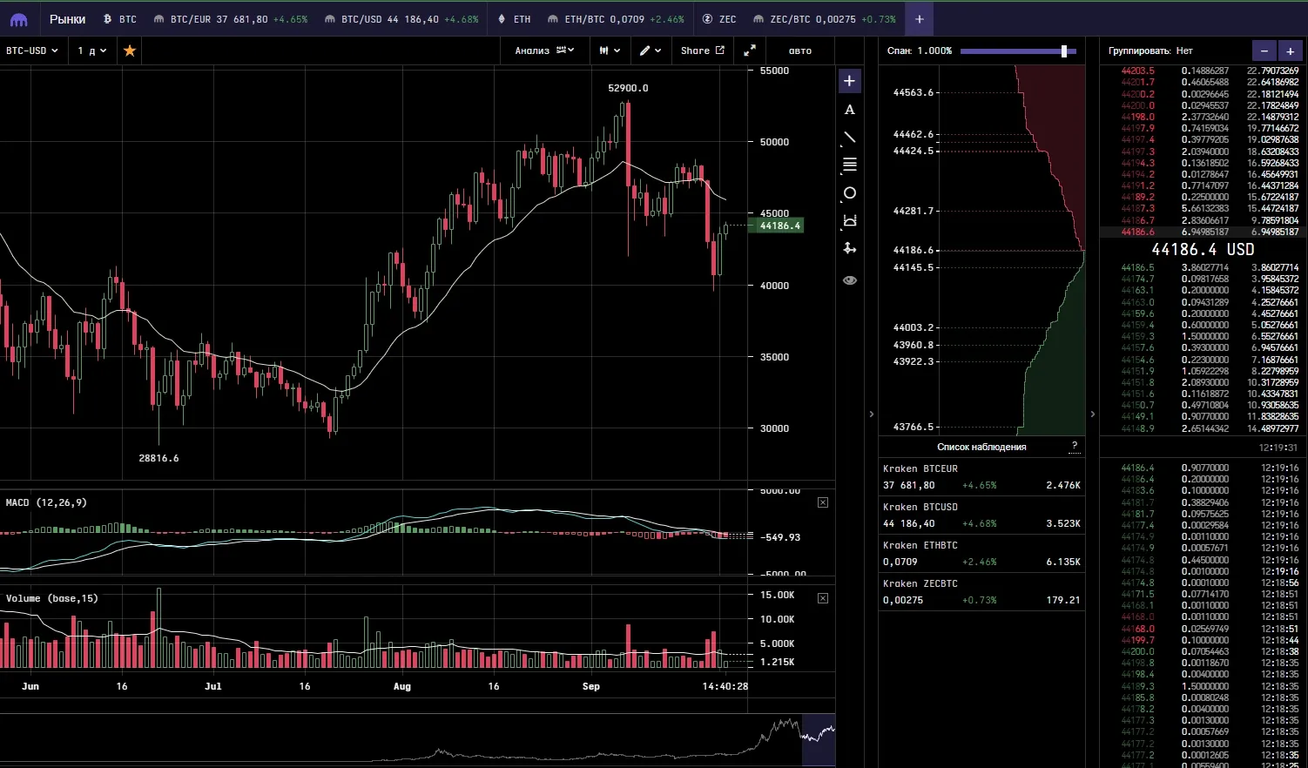The height and width of the screenshot is (768, 1308).
Task: Click the авто scale button
Action: [800, 51]
